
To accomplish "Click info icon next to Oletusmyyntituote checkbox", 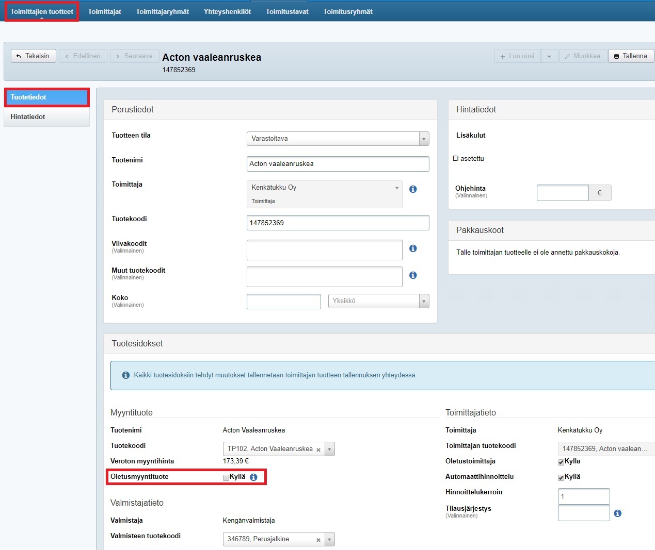I will (x=253, y=477).
